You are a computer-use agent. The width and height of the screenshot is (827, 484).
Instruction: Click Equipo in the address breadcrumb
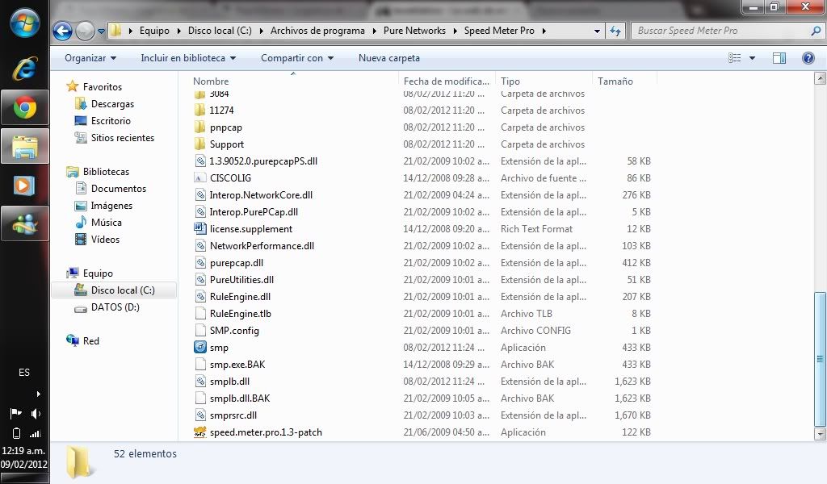[x=154, y=31]
